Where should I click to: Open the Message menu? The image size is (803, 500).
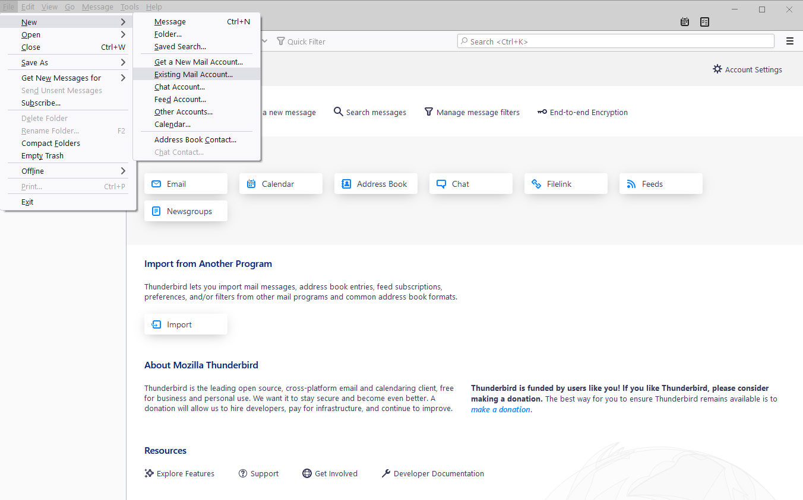97,7
